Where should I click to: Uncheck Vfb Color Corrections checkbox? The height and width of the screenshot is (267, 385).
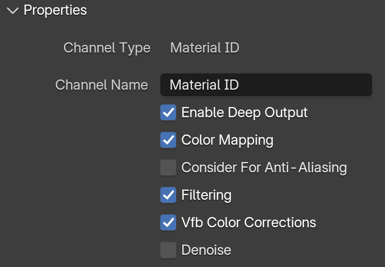168,223
